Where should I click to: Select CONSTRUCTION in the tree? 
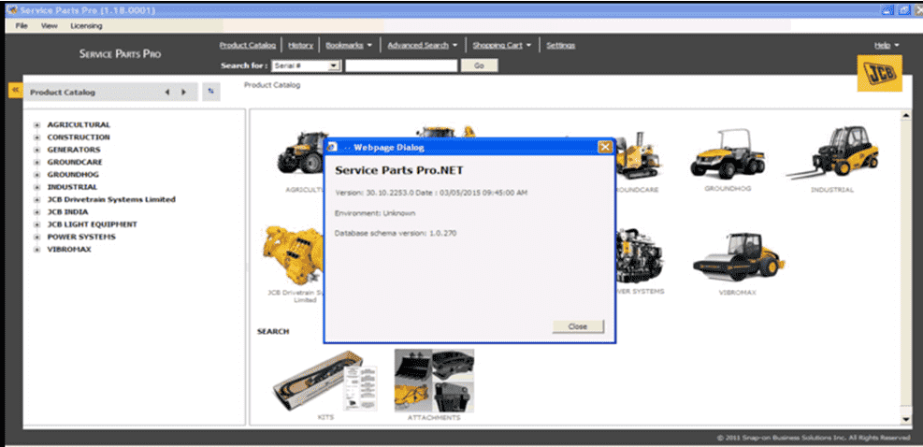(x=79, y=137)
